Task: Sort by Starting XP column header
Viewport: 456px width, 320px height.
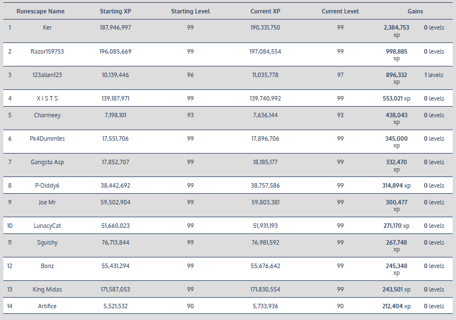Action: click(115, 11)
